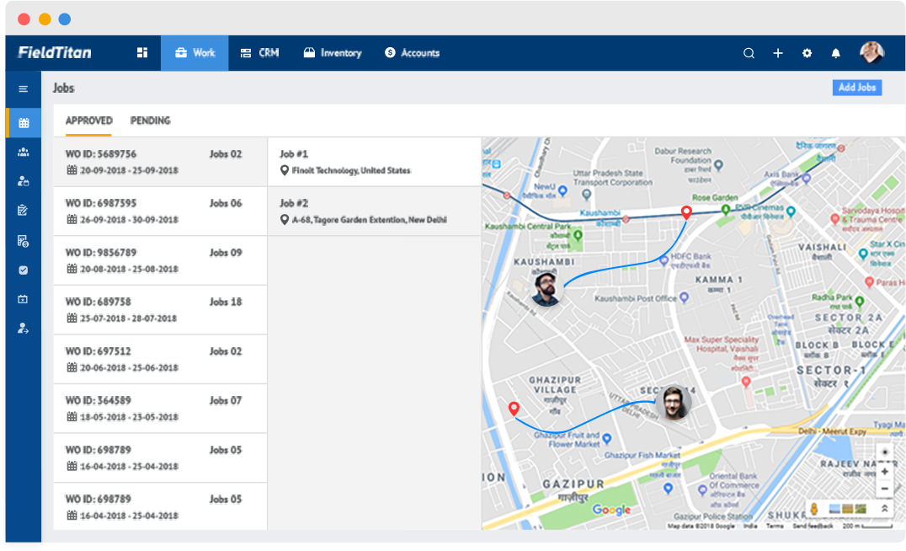Image resolution: width=906 pixels, height=551 pixels.
Task: Click red destination pin near Kaushambi metro
Action: coord(686,213)
